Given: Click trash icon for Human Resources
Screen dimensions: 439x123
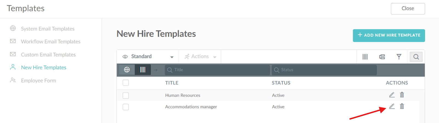Looking at the screenshot, I should (x=402, y=95).
